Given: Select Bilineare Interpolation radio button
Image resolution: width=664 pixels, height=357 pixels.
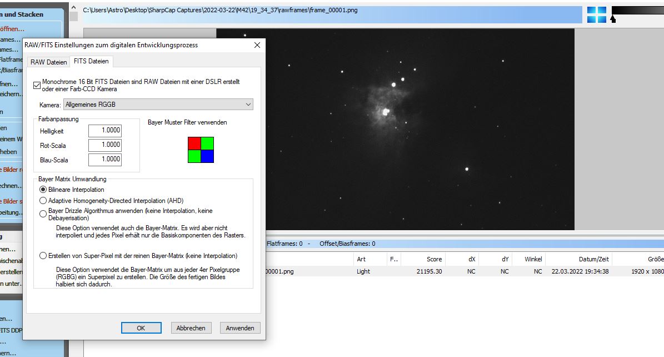Looking at the screenshot, I should (x=43, y=190).
